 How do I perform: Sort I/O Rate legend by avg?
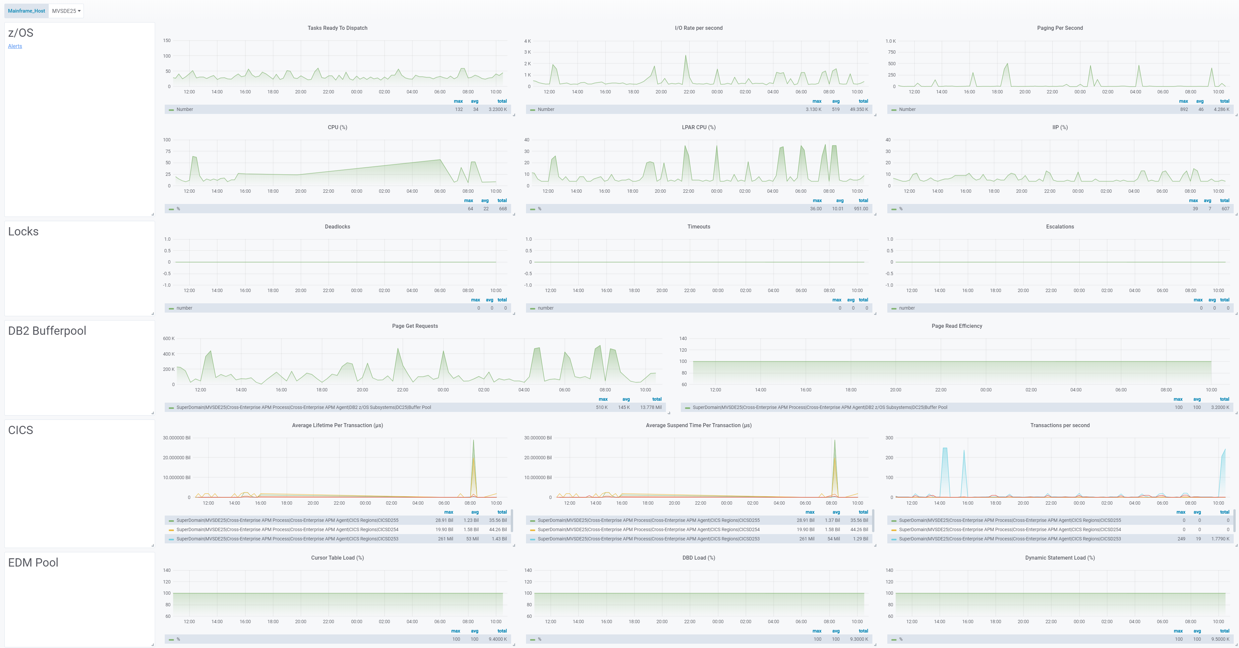click(x=836, y=101)
